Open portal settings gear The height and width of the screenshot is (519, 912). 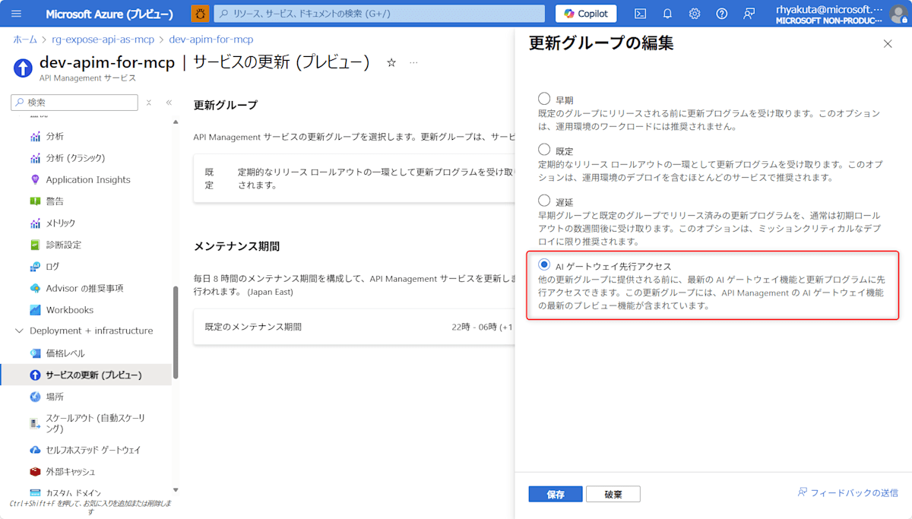(695, 14)
